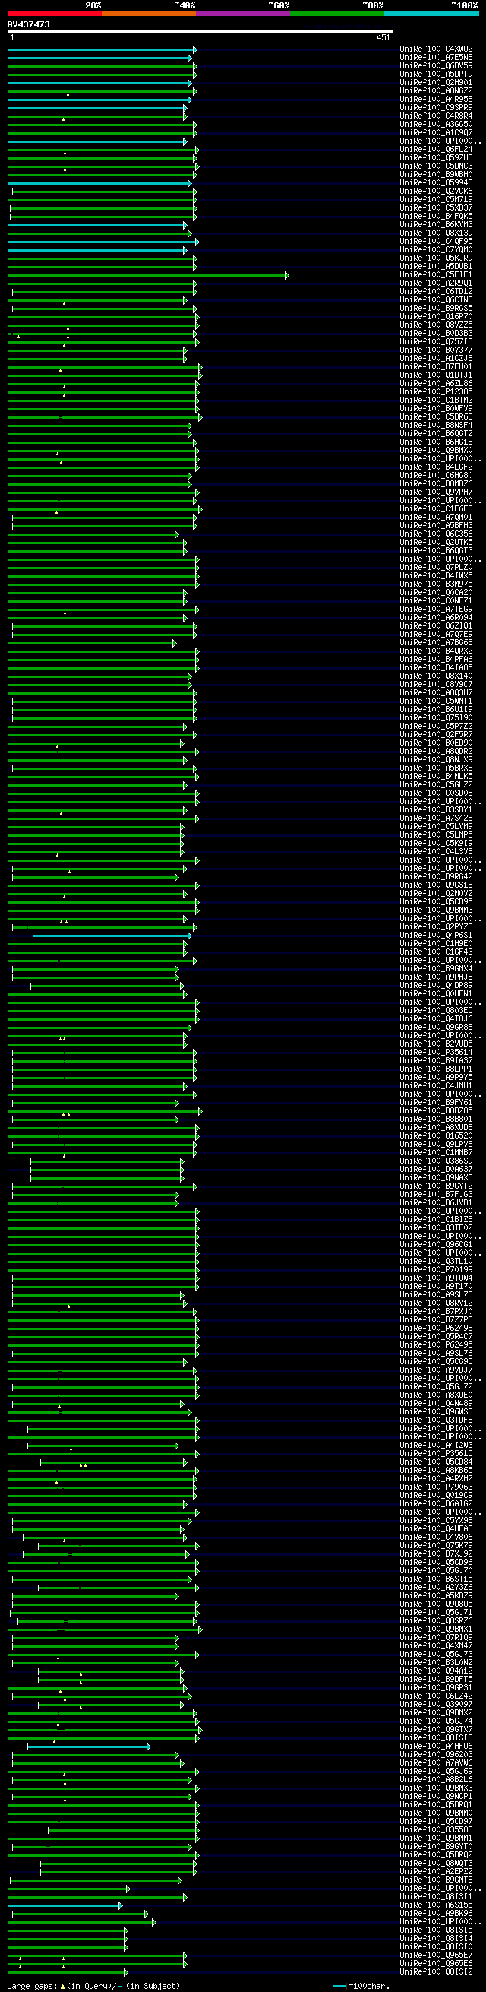Select the label UniRef100_Q59ZH8
This screenshot has width=486, height=1992.
[x=437, y=158]
